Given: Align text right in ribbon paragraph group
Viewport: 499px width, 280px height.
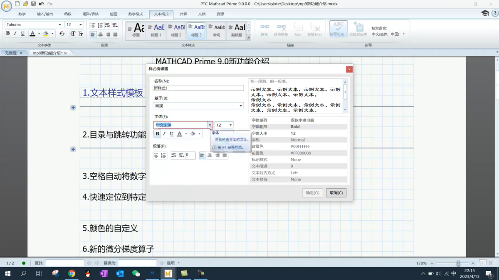Looking at the screenshot, I should 108,34.
